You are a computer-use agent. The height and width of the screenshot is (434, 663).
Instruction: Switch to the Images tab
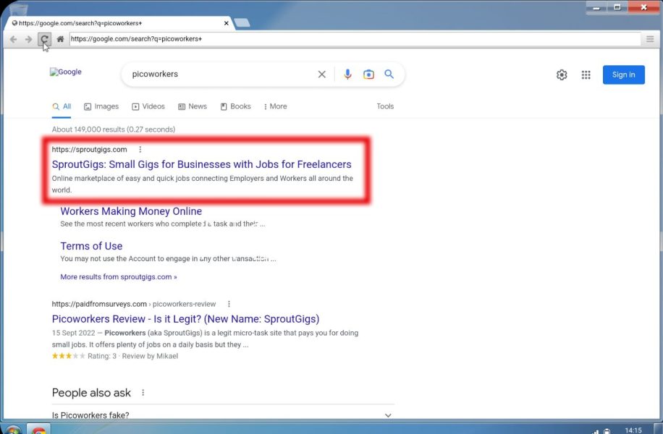(101, 106)
